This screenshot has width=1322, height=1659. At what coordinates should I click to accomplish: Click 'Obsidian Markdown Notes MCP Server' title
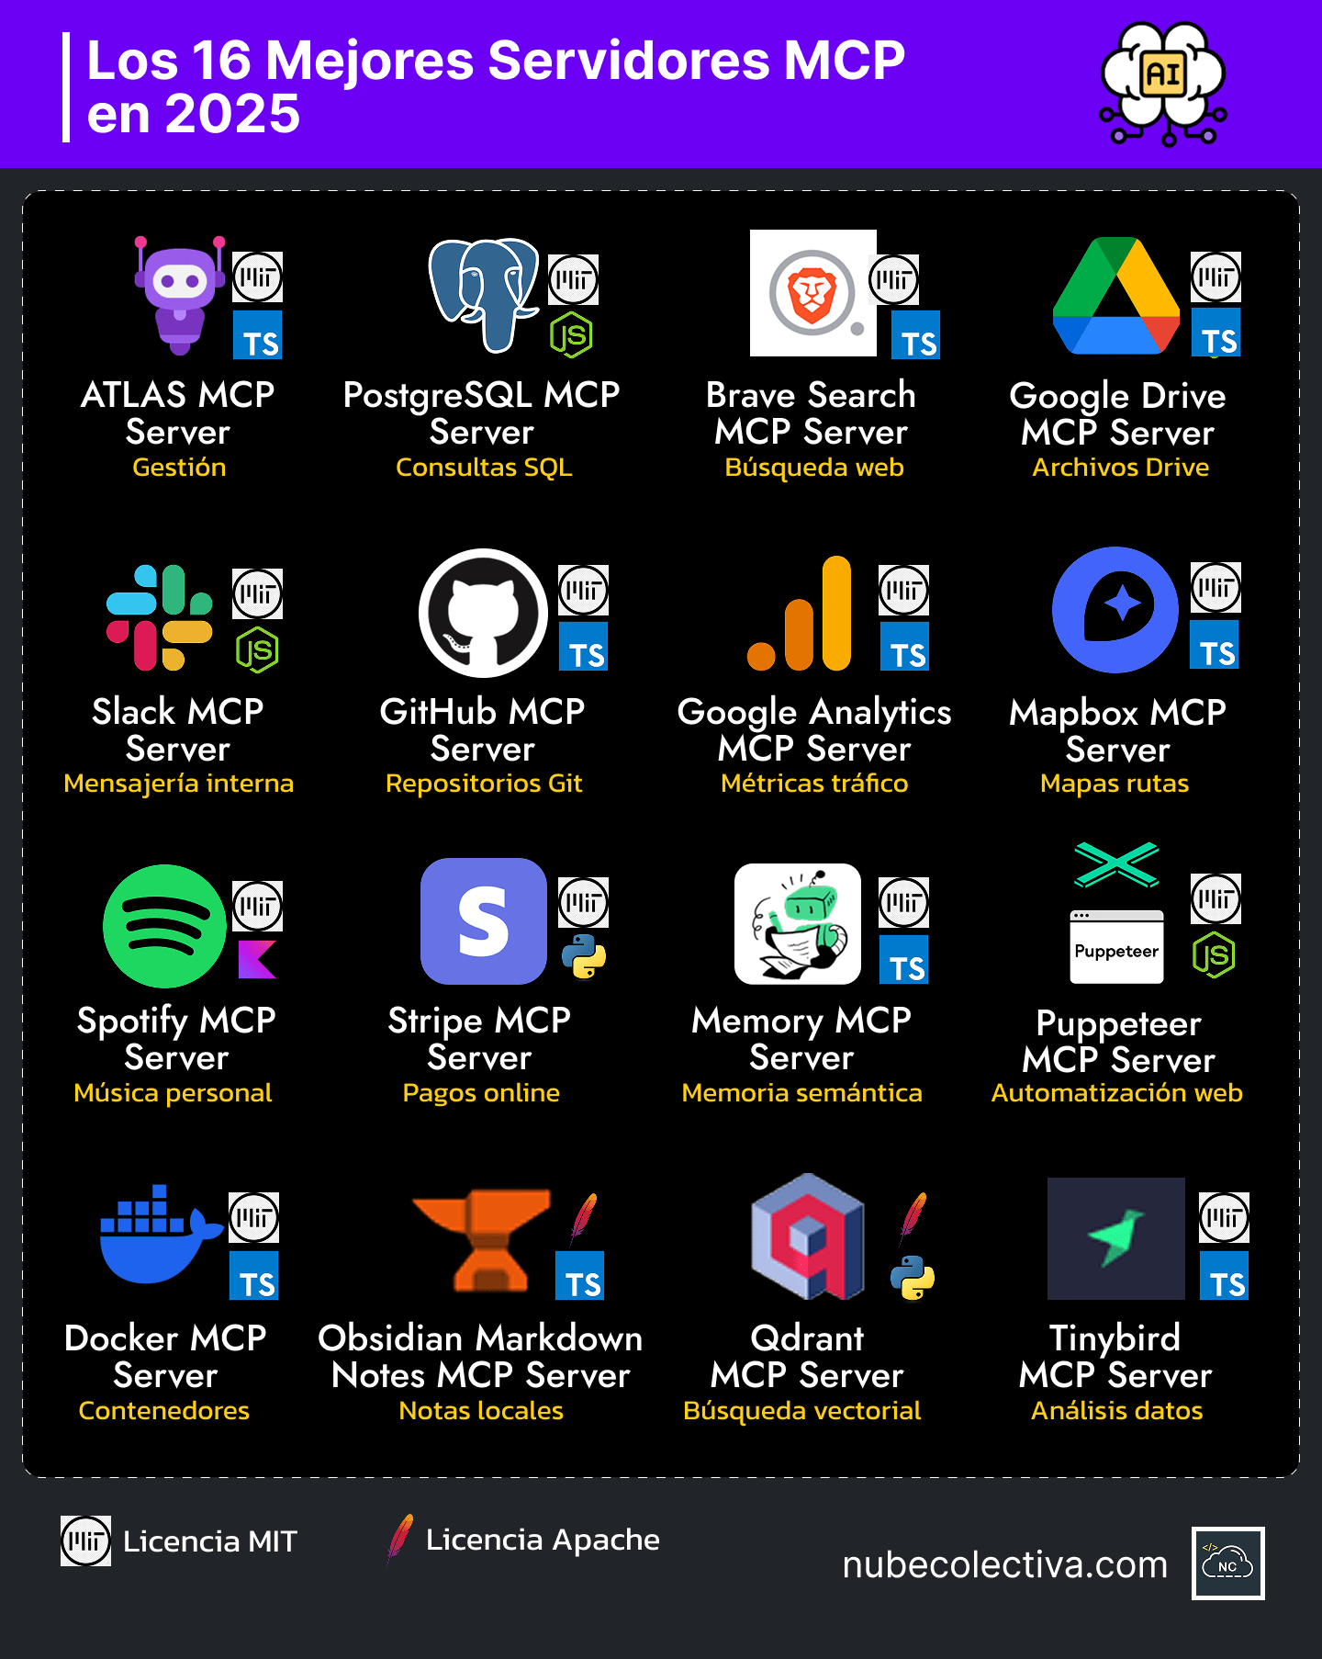click(480, 1357)
